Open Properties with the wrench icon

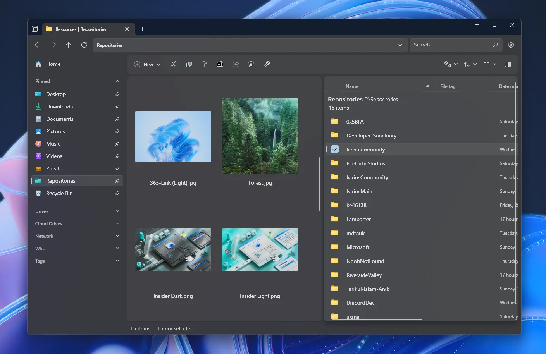(x=267, y=64)
